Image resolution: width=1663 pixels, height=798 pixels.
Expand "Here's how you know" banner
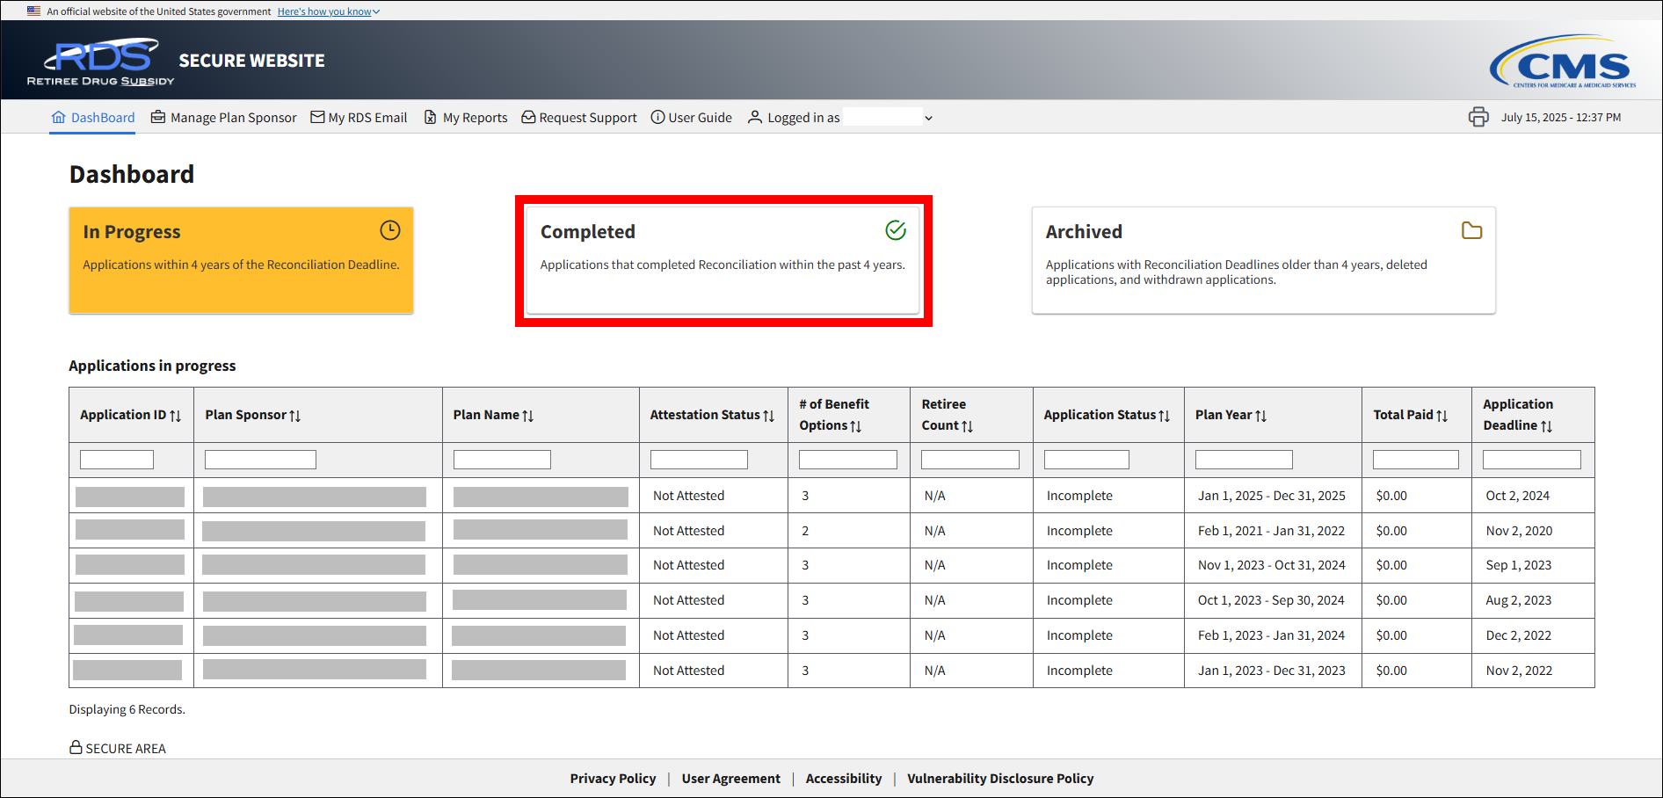click(x=328, y=11)
